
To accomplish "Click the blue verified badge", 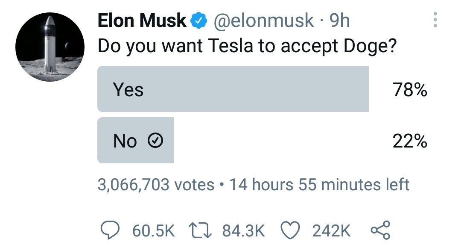I will click(199, 21).
